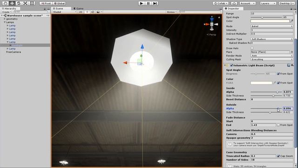Image resolution: width=298 pixels, height=168 pixels.
Task: Check Fade Distance End From Spot checkbox
Action: point(278,125)
